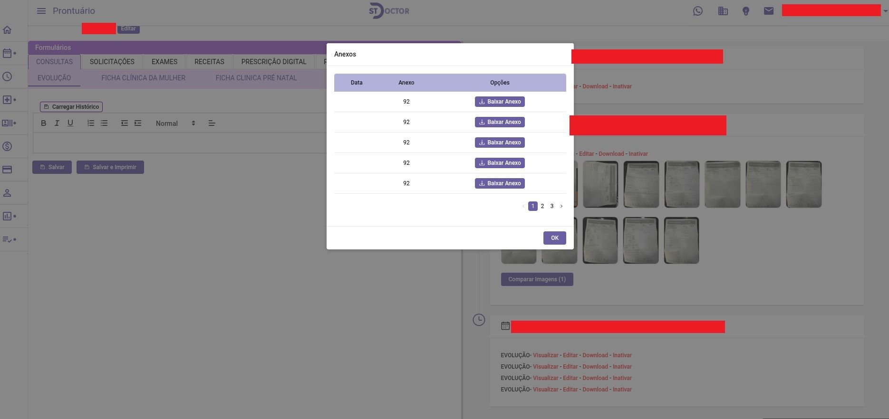889x419 pixels.
Task: Open the hamburger menu beside Prontuário
Action: tap(41, 11)
